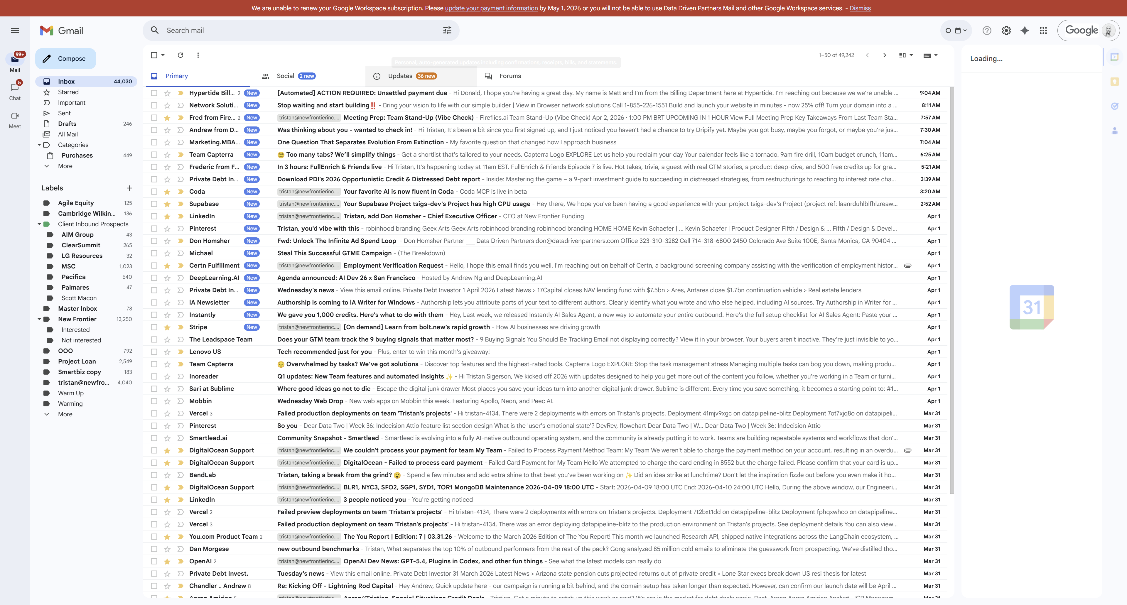Open the Gemini sparkle icon
Image resolution: width=1127 pixels, height=605 pixels.
(1025, 30)
